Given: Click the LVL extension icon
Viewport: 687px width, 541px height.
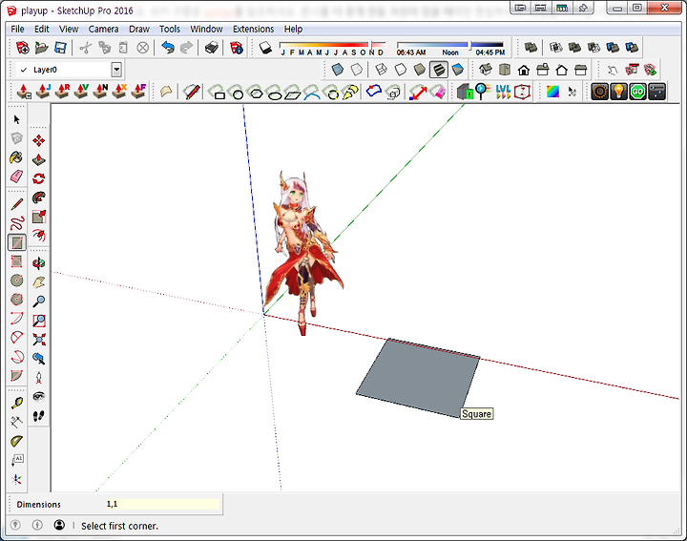Looking at the screenshot, I should 503,92.
